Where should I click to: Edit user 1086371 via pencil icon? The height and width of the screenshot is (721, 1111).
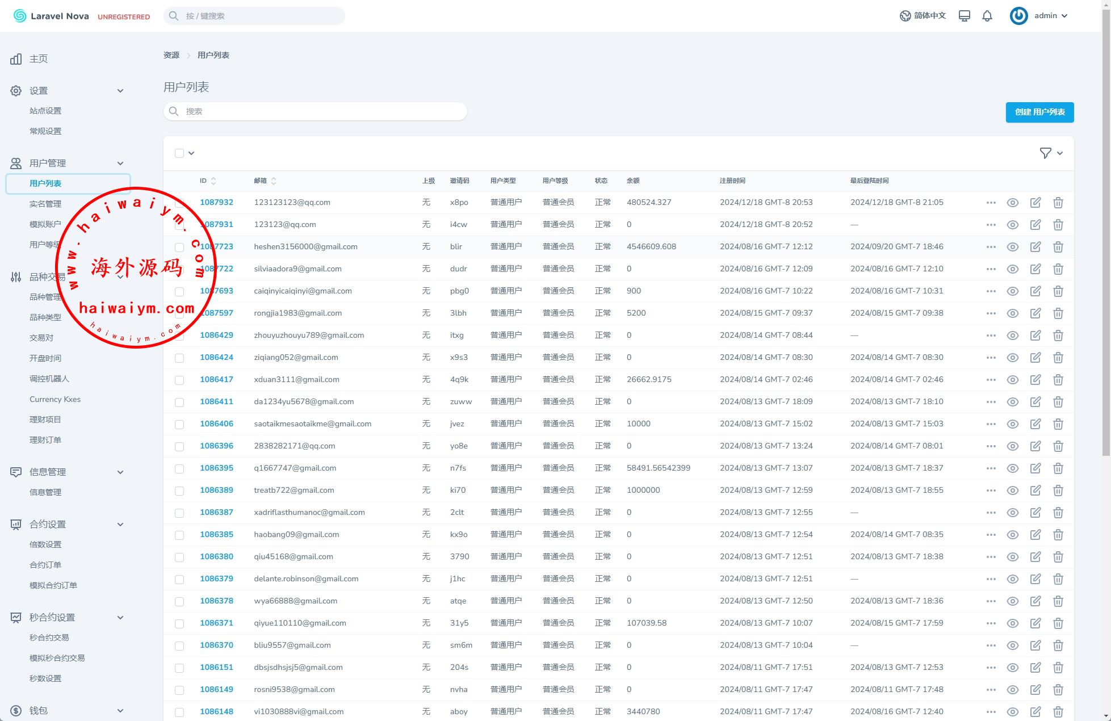point(1035,623)
